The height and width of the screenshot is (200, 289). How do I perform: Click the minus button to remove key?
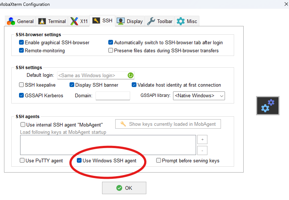click(202, 151)
